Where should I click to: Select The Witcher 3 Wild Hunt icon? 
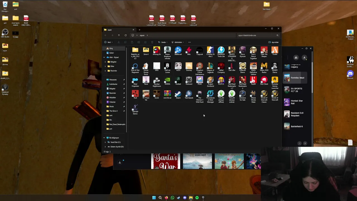pos(199,97)
